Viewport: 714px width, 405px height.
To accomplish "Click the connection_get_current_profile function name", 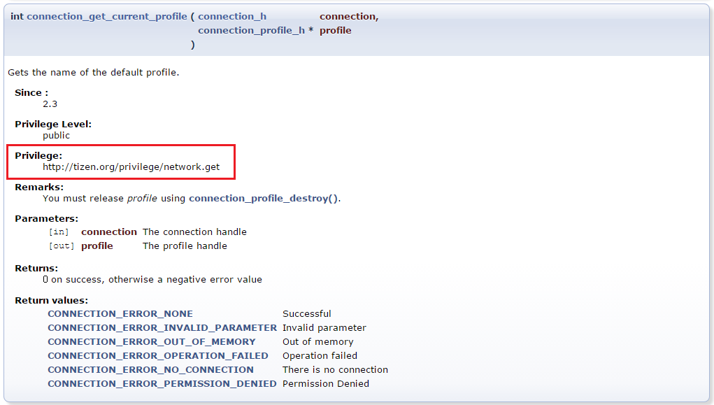I will (107, 16).
